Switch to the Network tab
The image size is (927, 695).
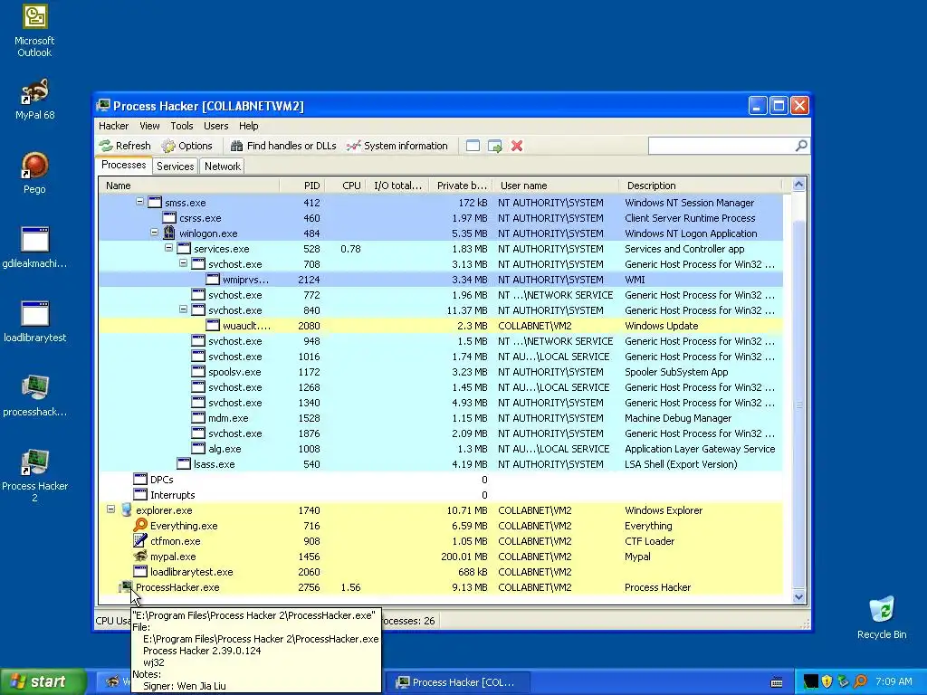[x=223, y=167]
